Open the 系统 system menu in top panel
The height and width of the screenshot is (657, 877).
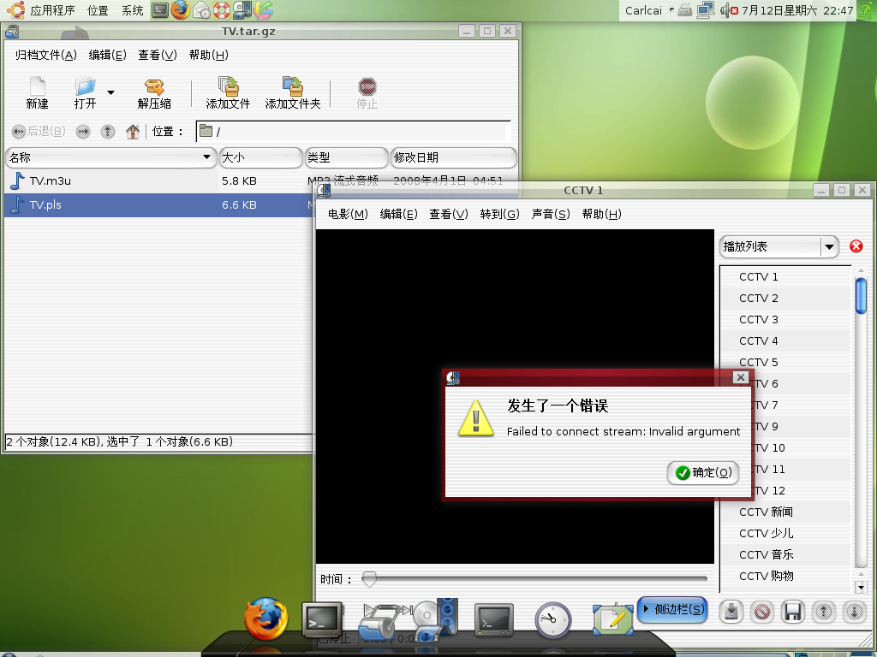(133, 10)
